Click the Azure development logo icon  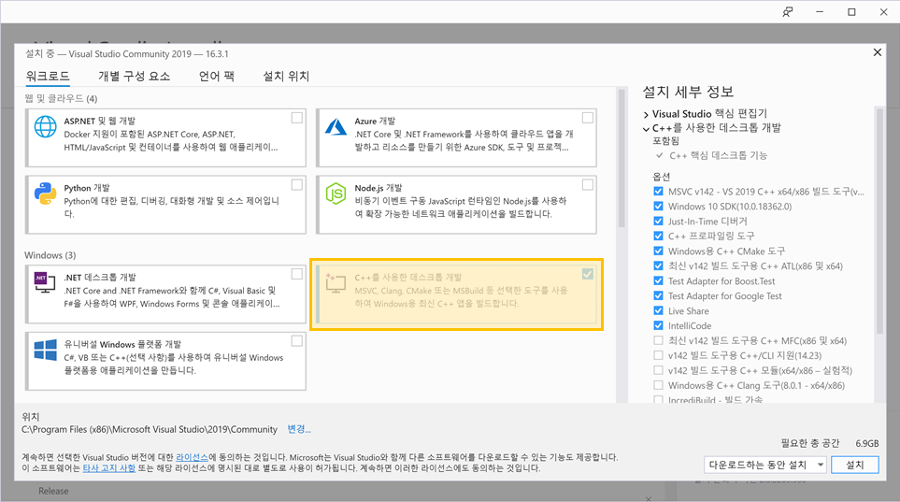[x=336, y=126]
